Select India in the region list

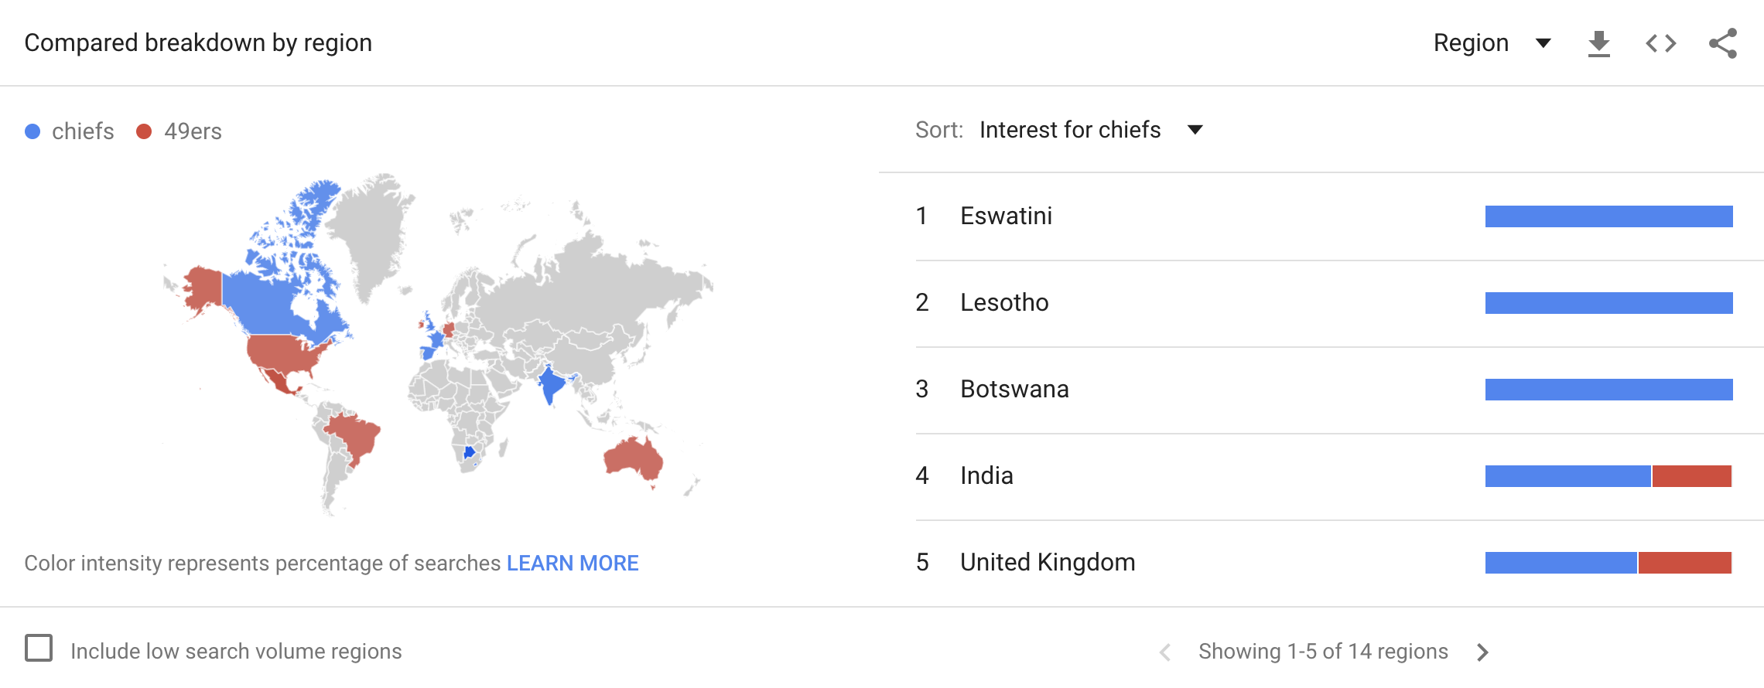tap(986, 475)
